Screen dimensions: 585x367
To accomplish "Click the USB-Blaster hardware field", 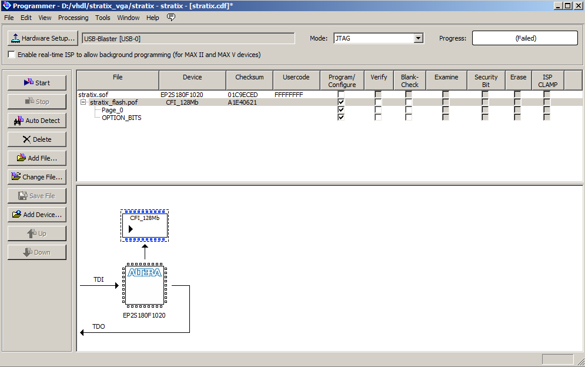I will click(188, 38).
